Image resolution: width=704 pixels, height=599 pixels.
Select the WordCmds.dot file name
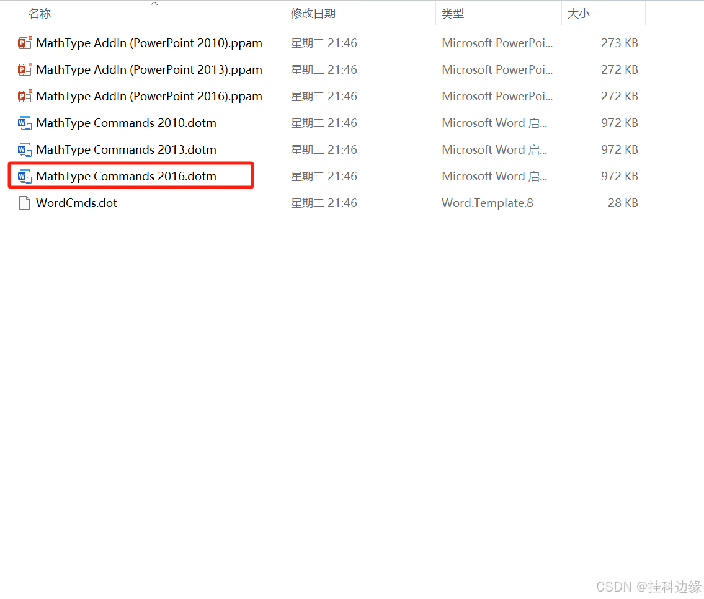click(76, 203)
